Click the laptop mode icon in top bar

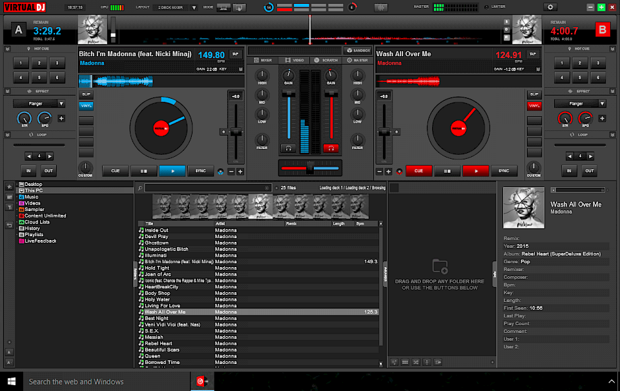coord(223,8)
